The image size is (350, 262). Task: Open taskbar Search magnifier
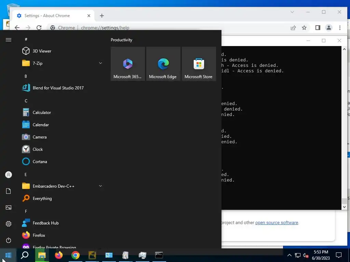(x=25, y=255)
